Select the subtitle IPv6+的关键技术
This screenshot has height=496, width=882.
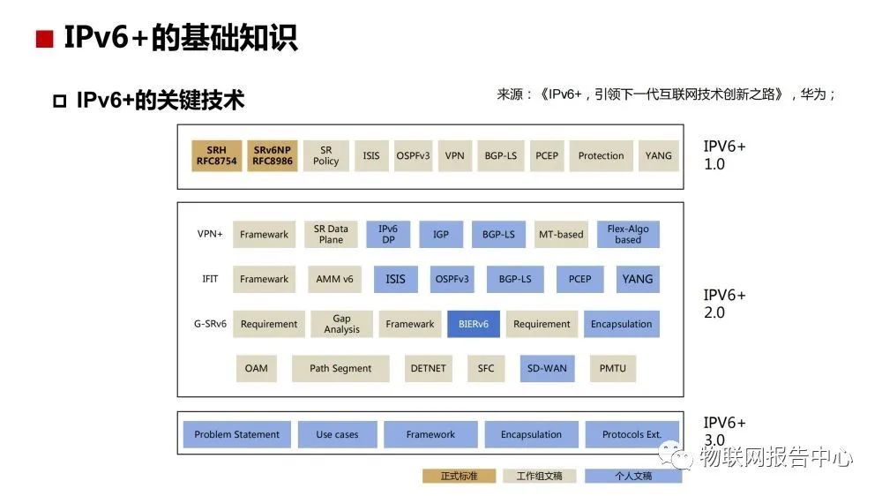coord(161,101)
